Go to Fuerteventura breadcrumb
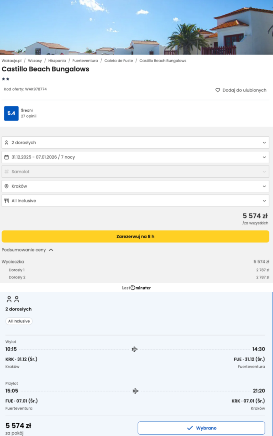The width and height of the screenshot is (273, 436). [x=85, y=60]
